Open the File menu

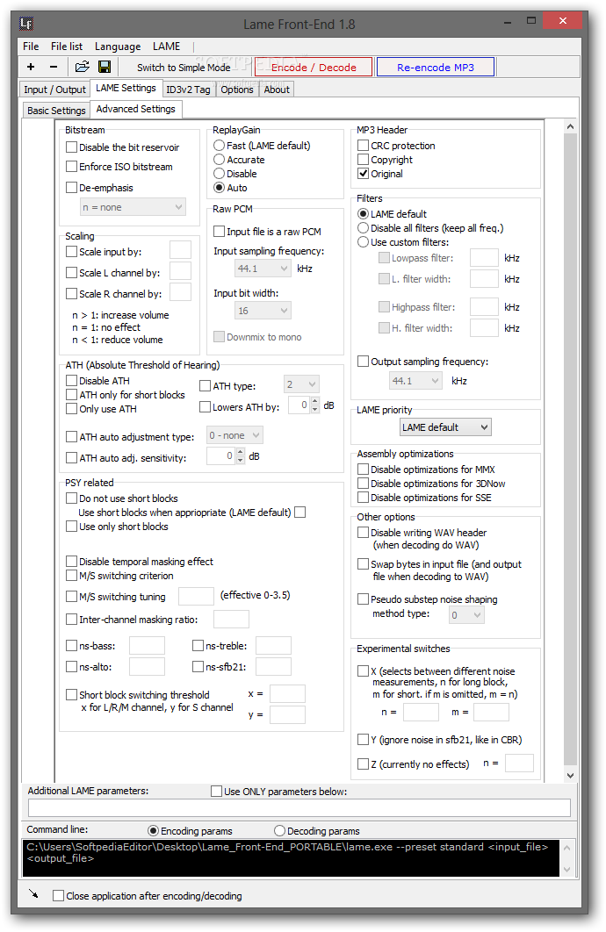coord(31,47)
